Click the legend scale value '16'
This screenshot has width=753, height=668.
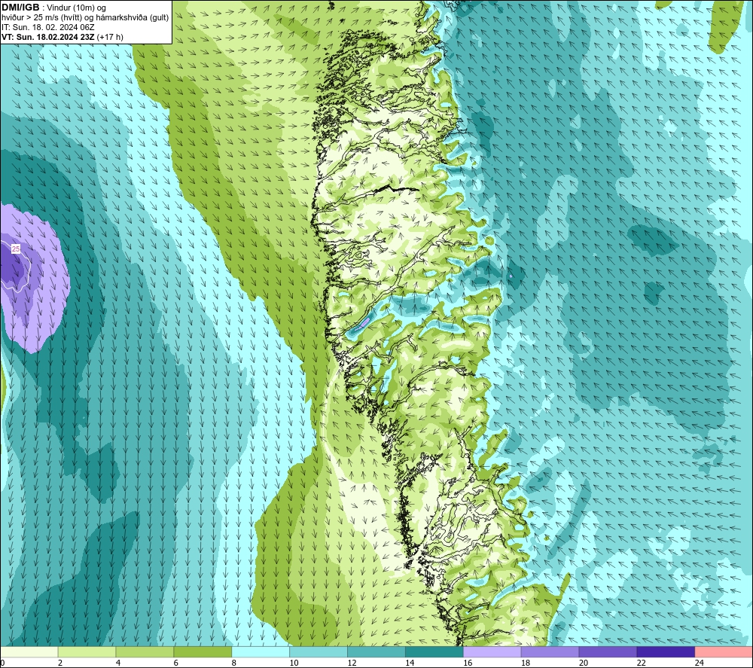coord(468,663)
